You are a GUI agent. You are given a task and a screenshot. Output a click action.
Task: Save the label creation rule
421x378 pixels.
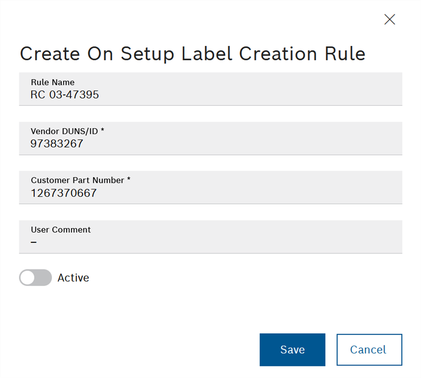pos(292,350)
